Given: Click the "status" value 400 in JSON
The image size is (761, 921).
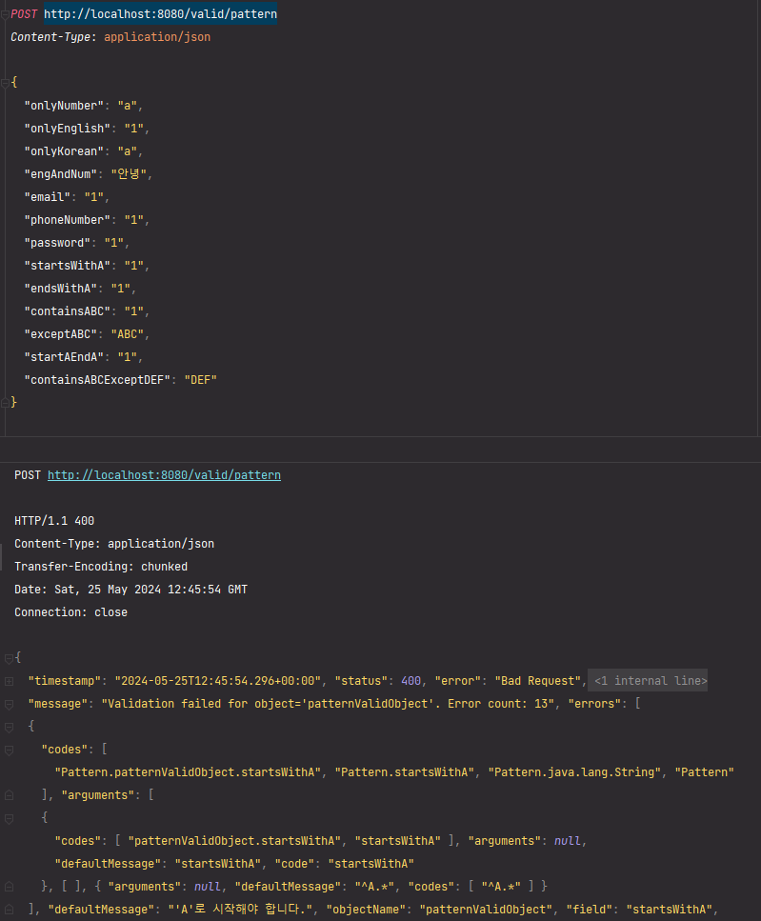Looking at the screenshot, I should coord(411,681).
